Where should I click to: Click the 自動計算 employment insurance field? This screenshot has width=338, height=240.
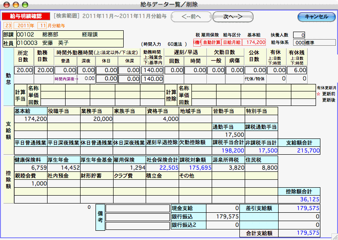coord(211,43)
